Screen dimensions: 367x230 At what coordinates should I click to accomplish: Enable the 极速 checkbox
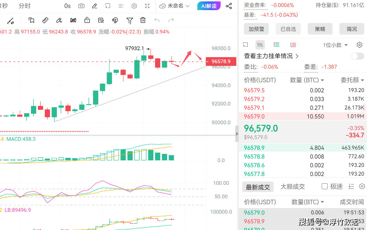pyautogui.click(x=324, y=186)
